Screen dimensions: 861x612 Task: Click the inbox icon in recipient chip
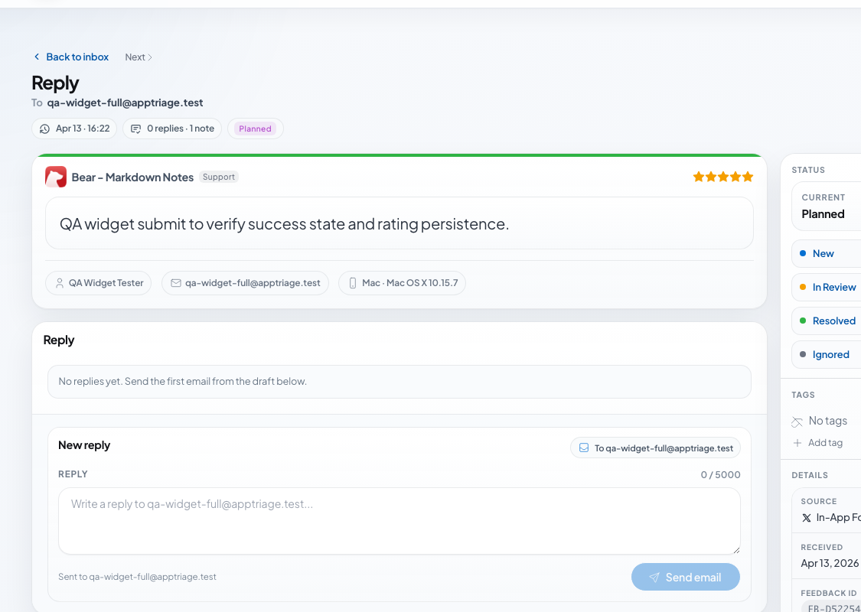584,448
